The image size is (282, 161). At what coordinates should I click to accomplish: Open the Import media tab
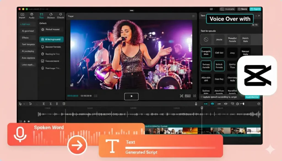tap(22, 16)
